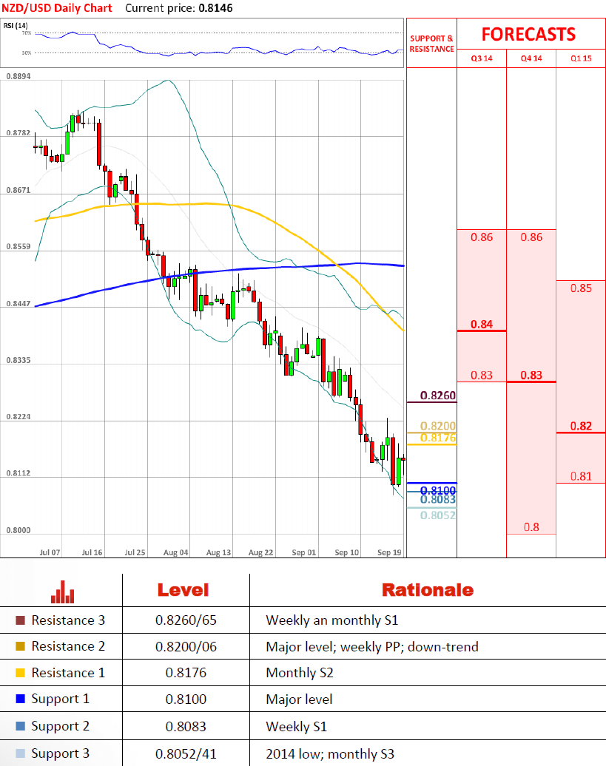Click the 0.81 Q1 15 lower forecast value
Screen dimensions: 606x766
click(581, 476)
